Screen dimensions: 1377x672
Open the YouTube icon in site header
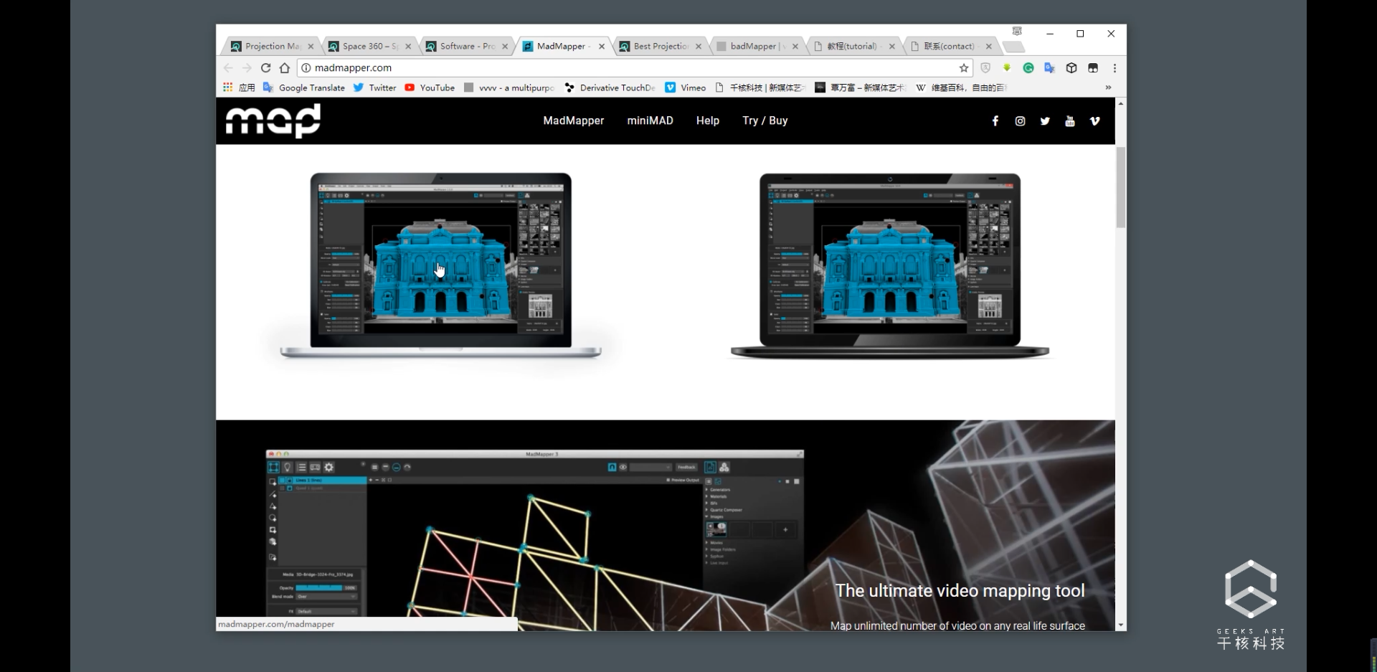[1070, 121]
